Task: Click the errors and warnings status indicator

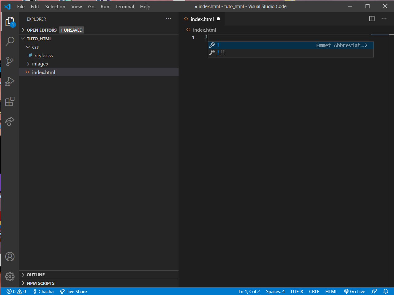Action: (x=16, y=291)
